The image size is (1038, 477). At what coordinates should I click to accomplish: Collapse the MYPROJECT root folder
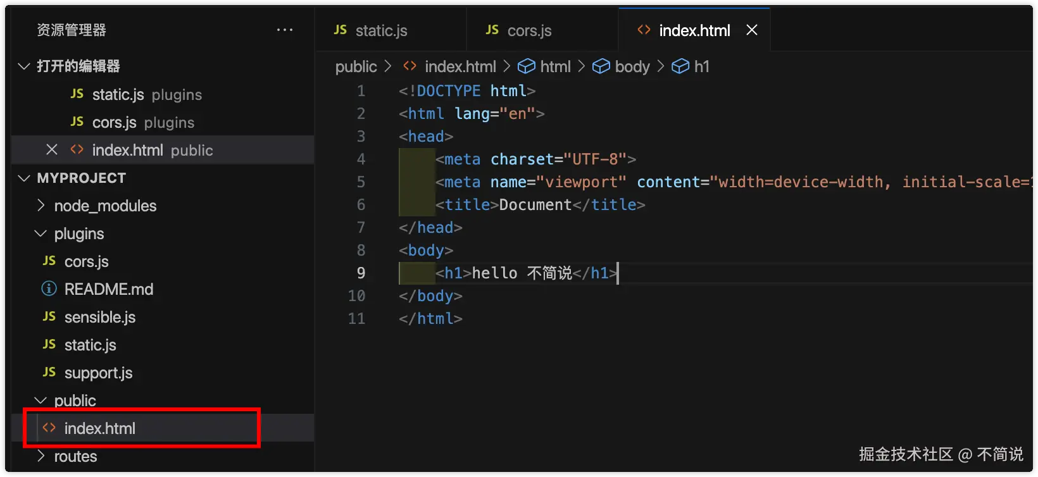[24, 178]
